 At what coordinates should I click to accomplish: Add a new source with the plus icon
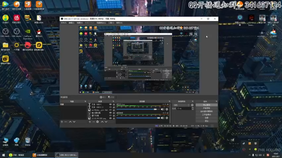tap(90, 122)
